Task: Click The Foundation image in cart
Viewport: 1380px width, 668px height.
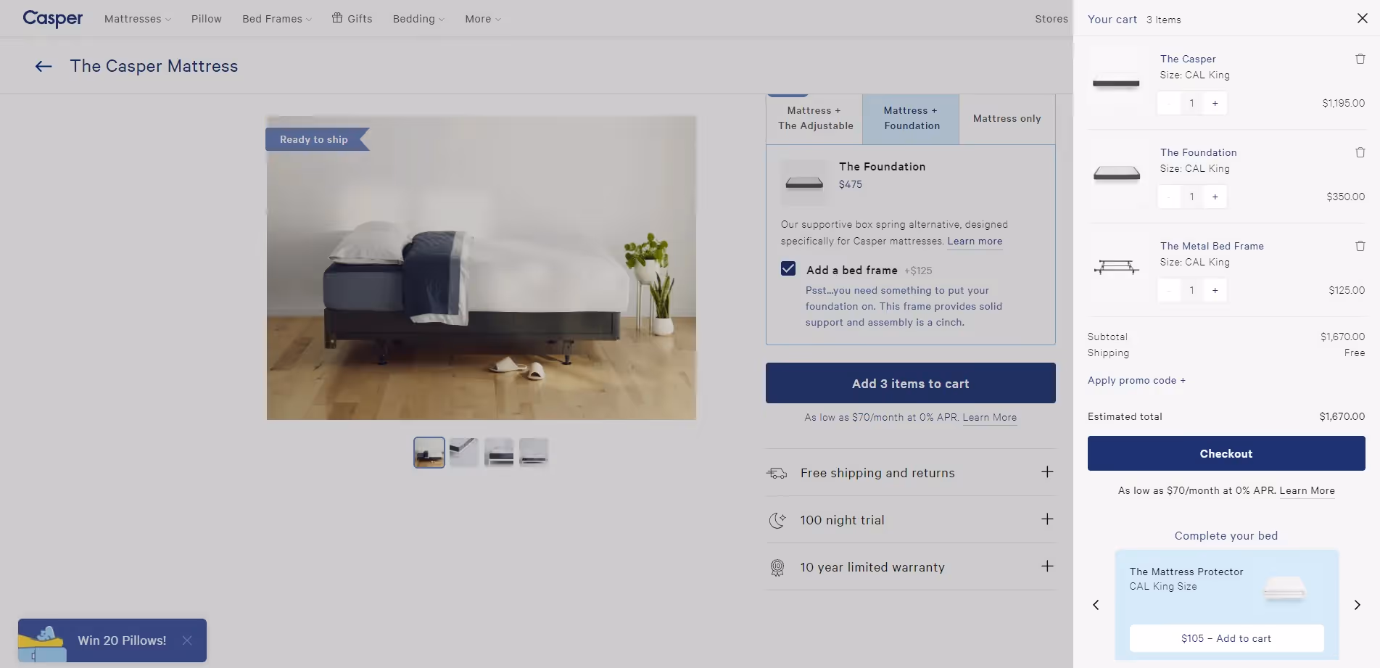Action: pyautogui.click(x=1117, y=175)
